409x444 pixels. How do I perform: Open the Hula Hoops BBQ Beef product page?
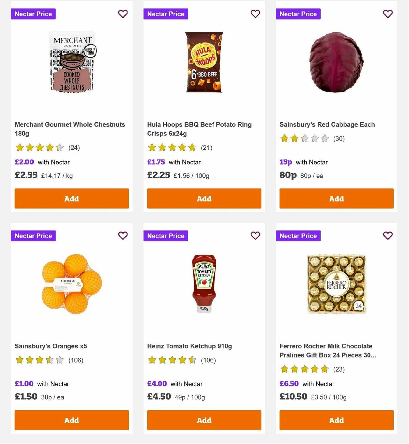pyautogui.click(x=199, y=129)
